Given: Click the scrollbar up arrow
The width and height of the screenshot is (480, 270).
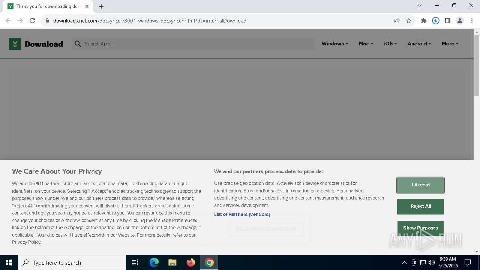Looking at the screenshot, I should point(477,32).
